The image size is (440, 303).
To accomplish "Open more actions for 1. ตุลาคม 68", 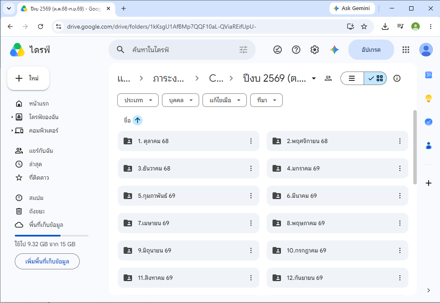I will click(251, 141).
